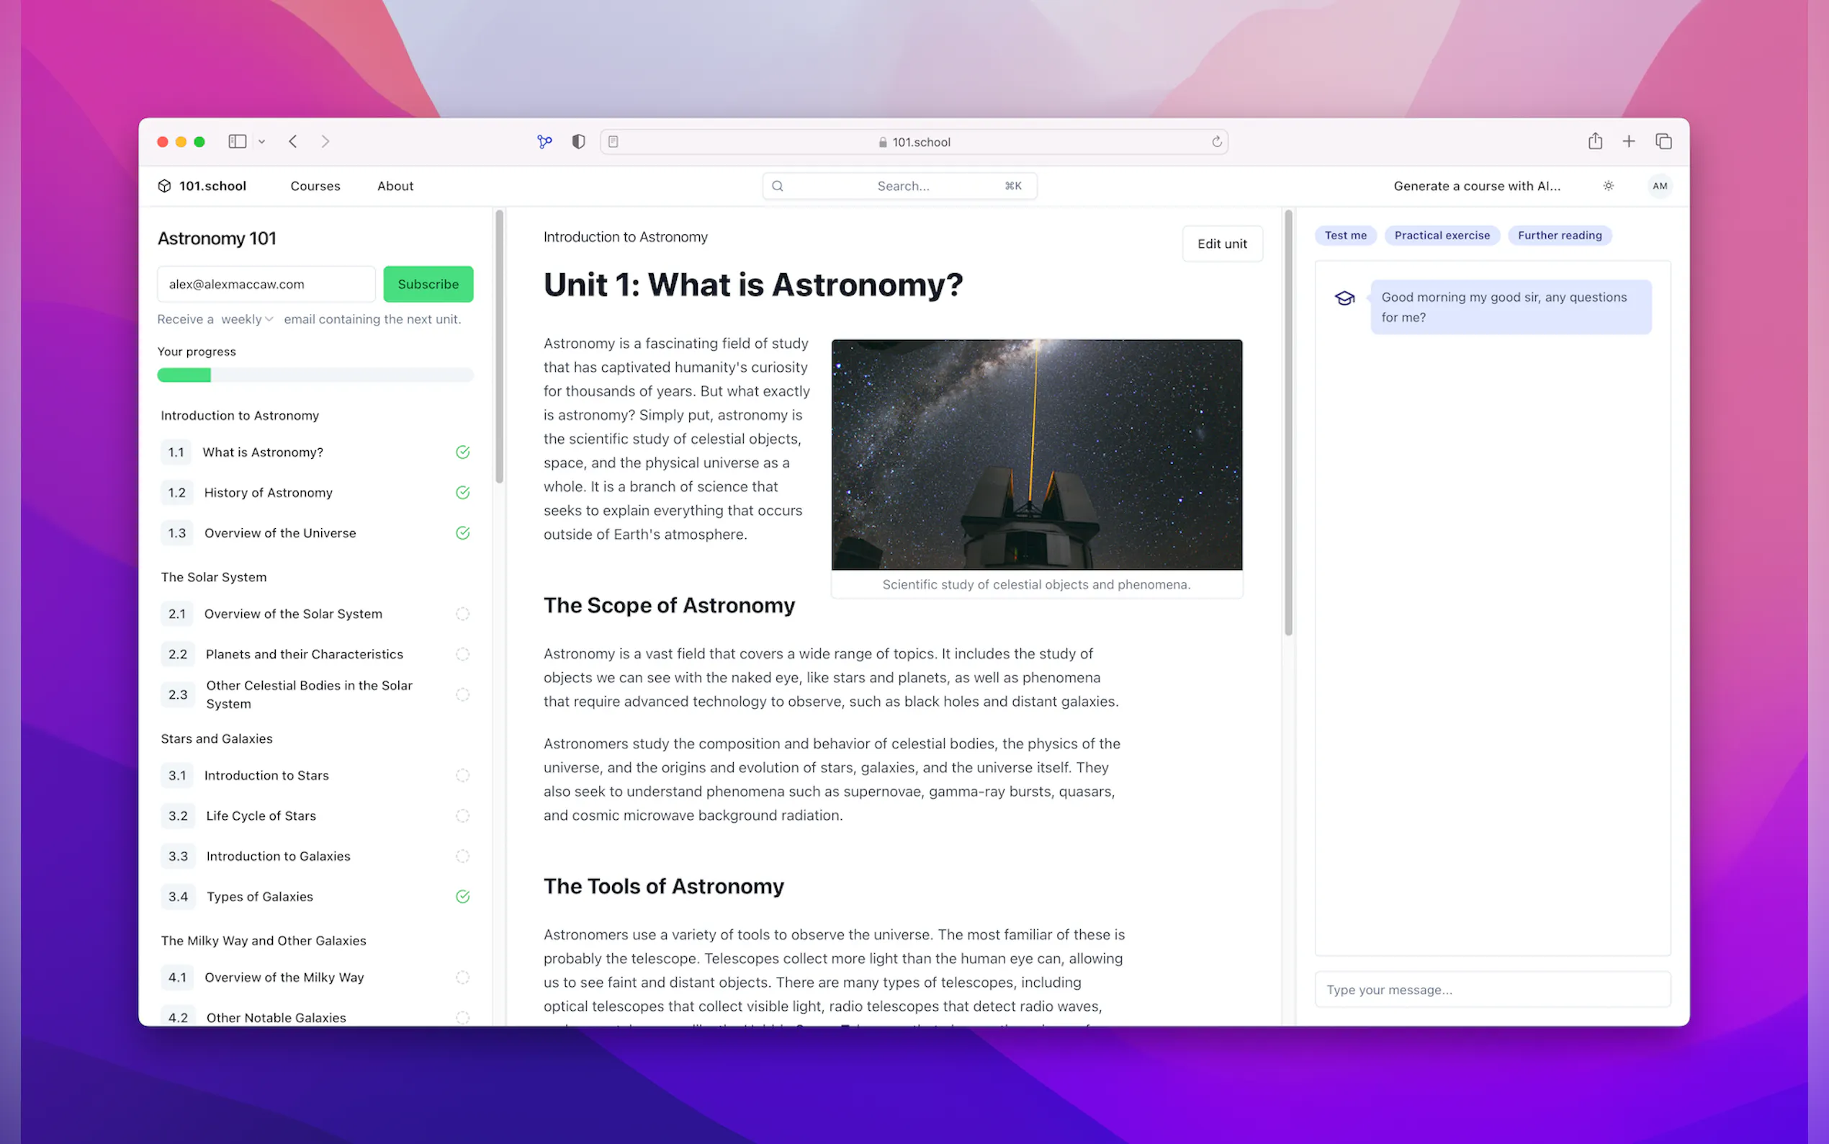Open the weekly email frequency dropdown

pyautogui.click(x=246, y=319)
